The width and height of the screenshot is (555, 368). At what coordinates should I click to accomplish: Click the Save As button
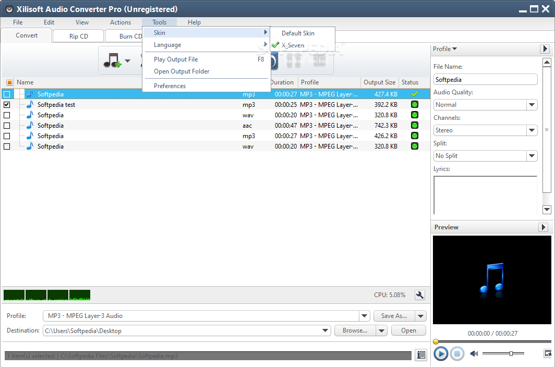coord(394,316)
